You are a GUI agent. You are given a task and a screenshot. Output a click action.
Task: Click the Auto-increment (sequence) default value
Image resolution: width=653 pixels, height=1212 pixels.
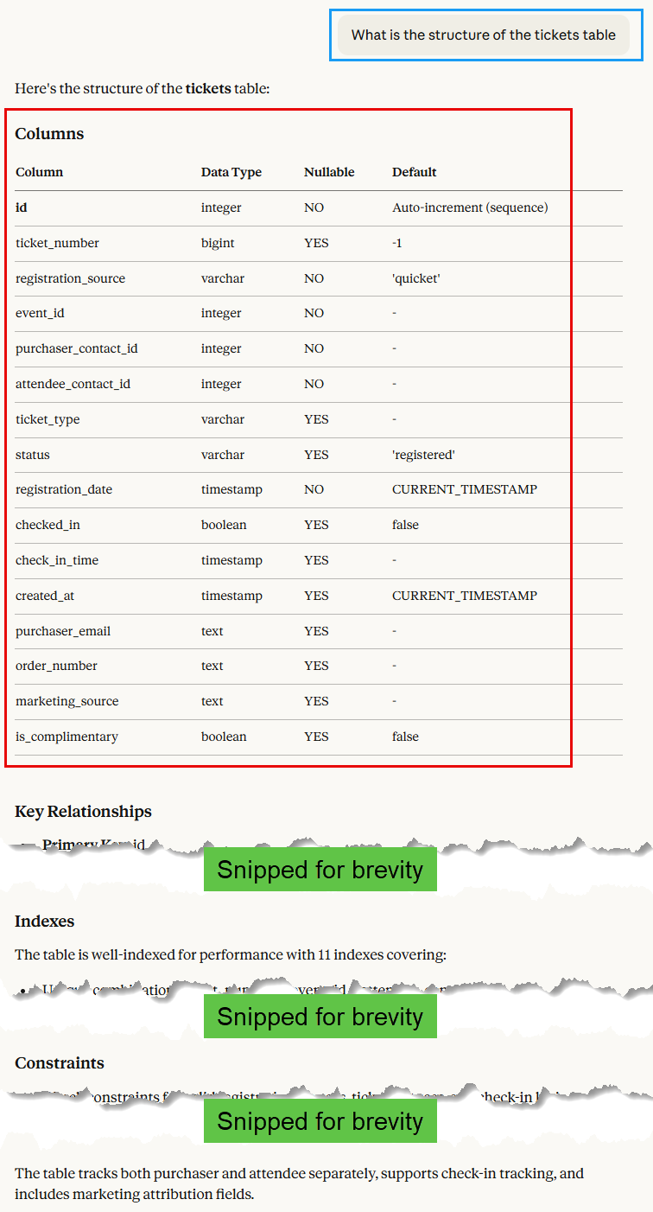[470, 207]
